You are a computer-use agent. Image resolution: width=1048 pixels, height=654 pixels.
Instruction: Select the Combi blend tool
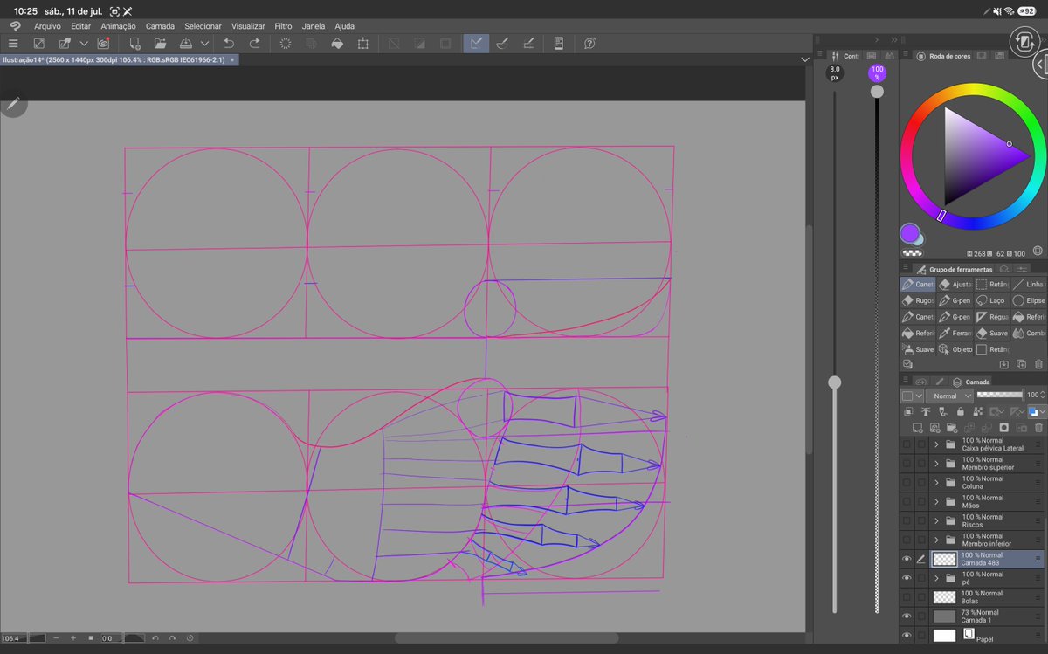(x=1029, y=333)
